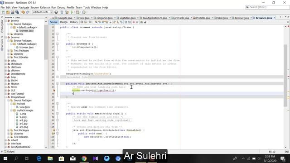
Task: Open the Refactor menu
Action: coord(45,8)
